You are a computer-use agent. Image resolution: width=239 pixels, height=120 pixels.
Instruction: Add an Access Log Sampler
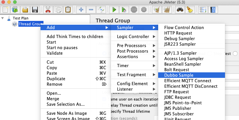pos(191,59)
